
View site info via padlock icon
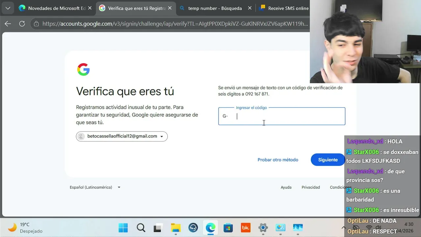point(36,24)
